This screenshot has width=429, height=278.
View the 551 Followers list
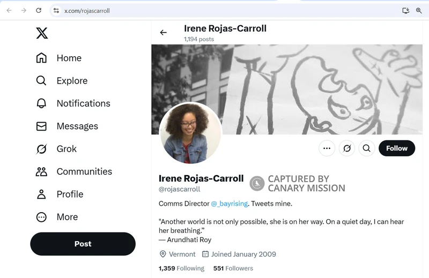pos(233,268)
